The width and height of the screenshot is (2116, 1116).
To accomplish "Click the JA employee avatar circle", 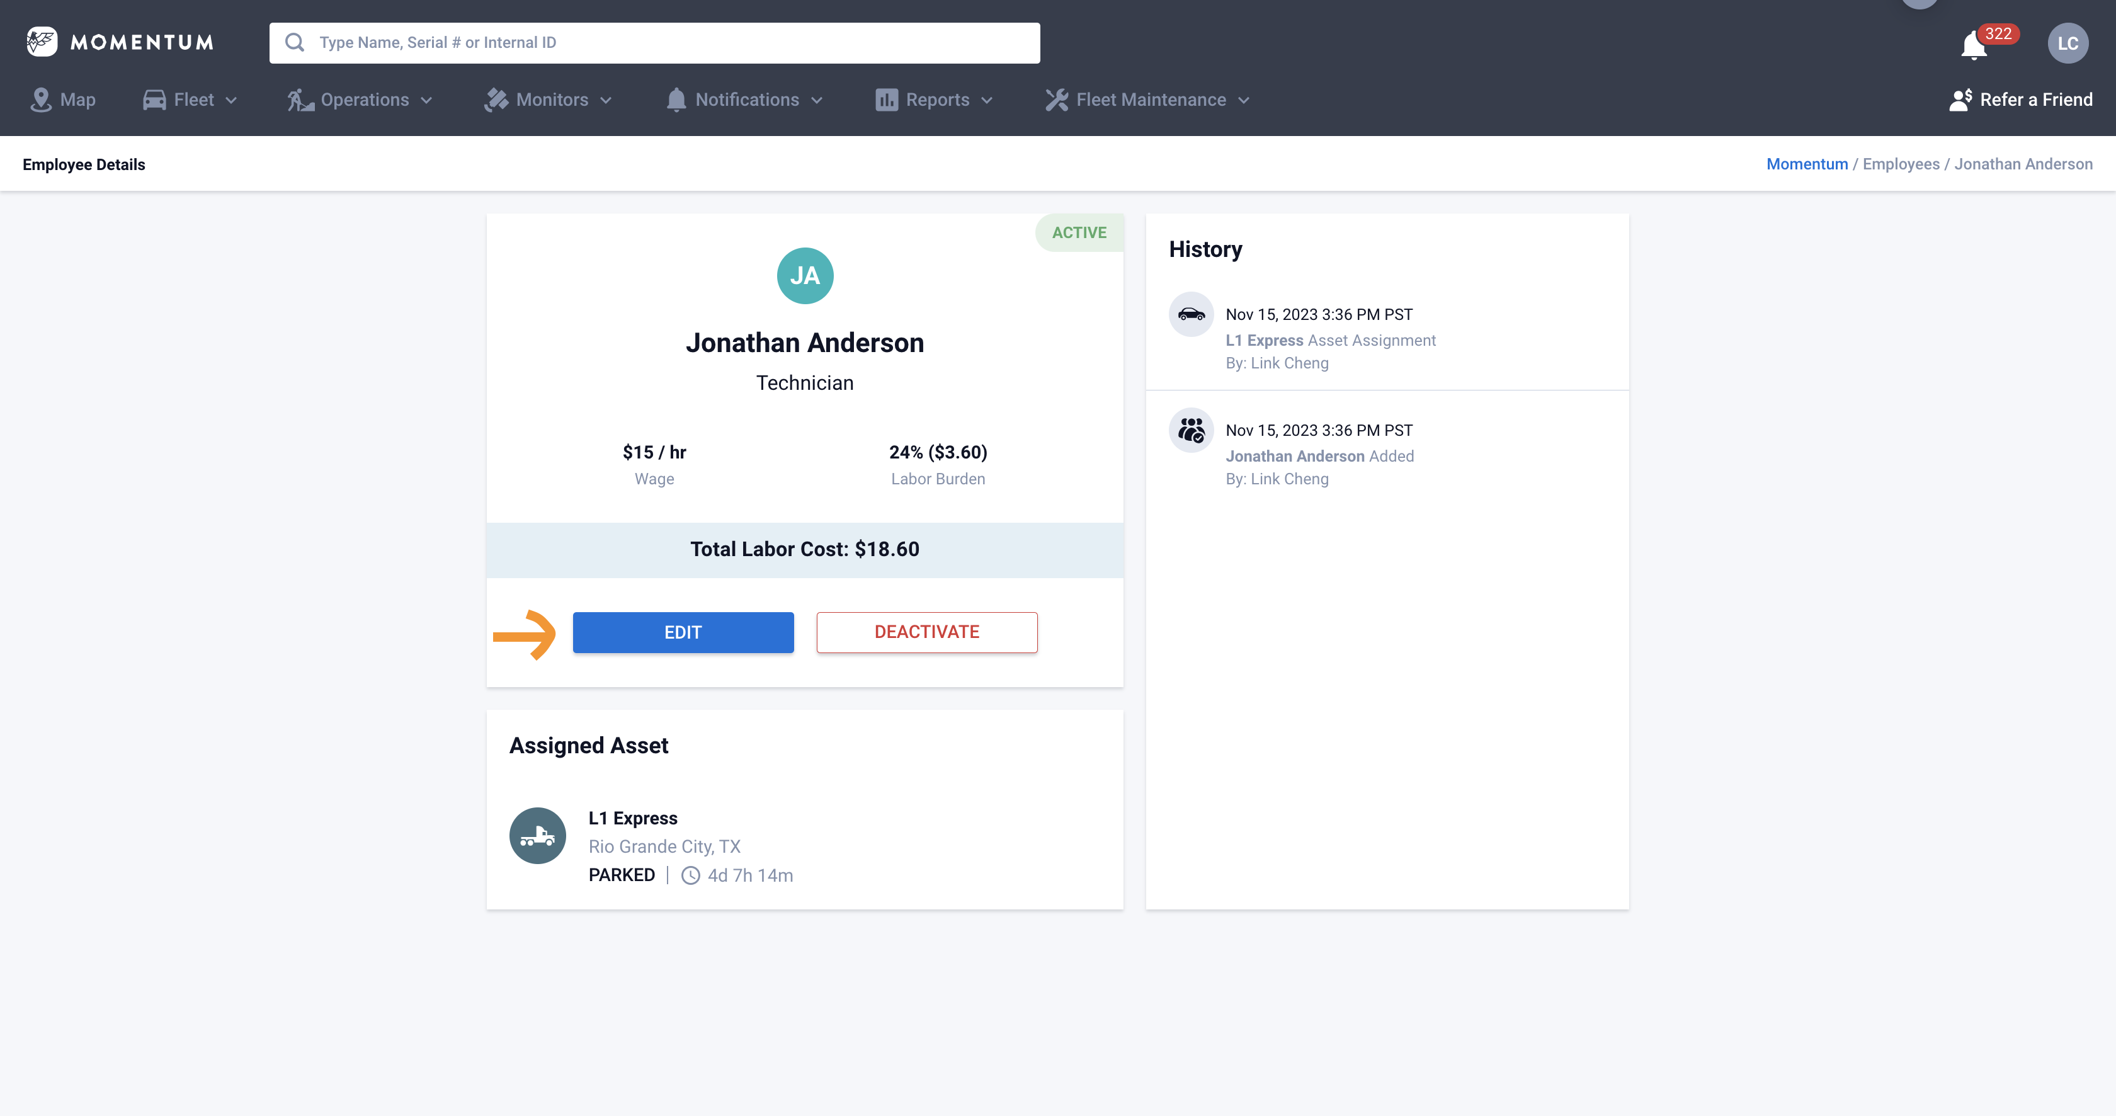I will (804, 276).
